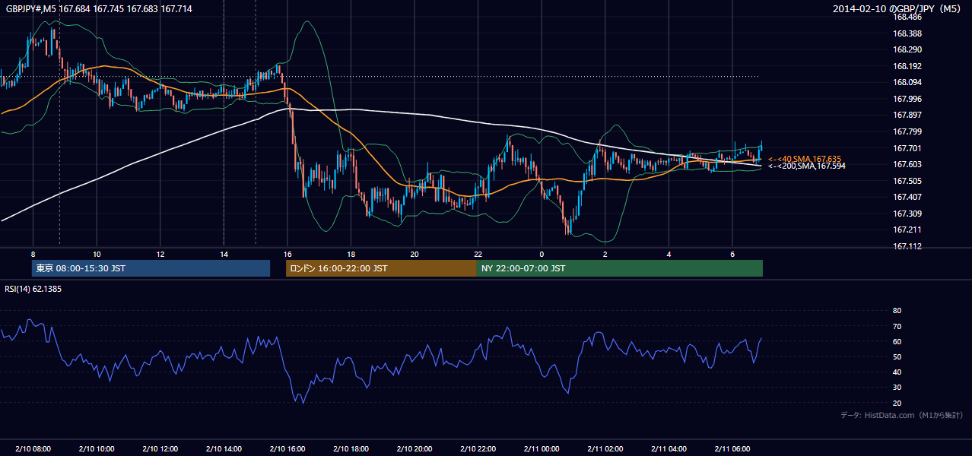This screenshot has height=456, width=972.
Task: Click hour label 0 under the price chart
Action: pyautogui.click(x=542, y=254)
